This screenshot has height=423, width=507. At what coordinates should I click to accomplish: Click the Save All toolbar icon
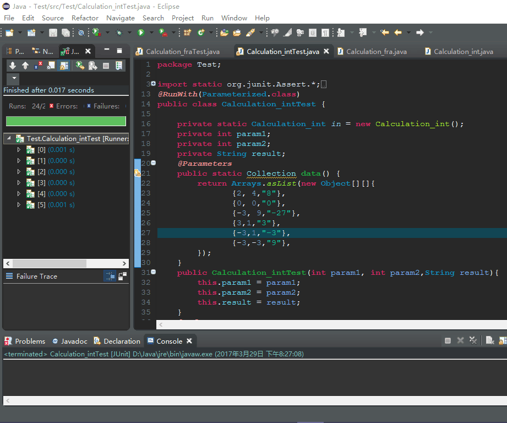[66, 32]
